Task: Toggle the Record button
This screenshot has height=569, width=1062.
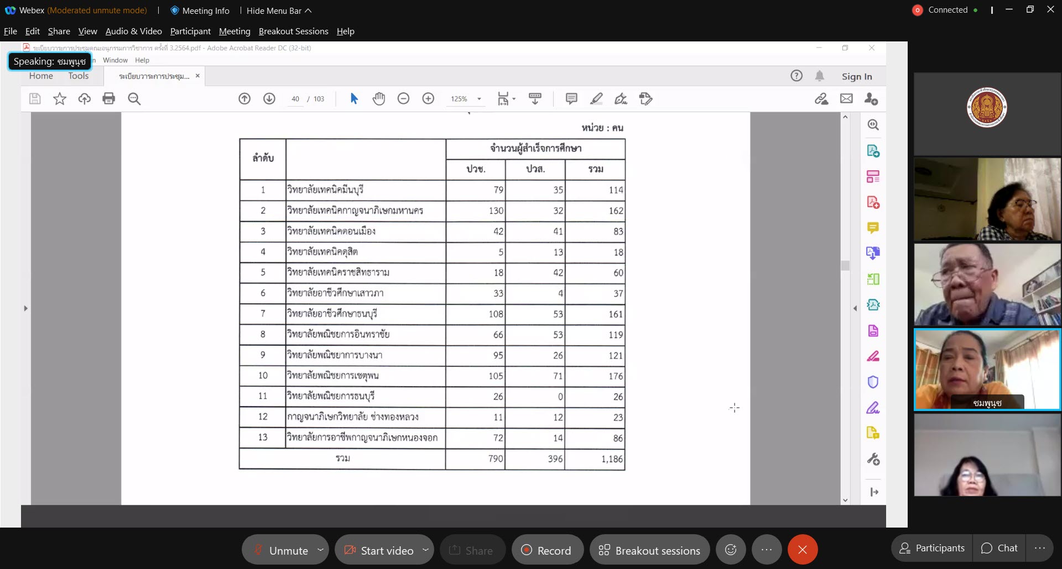Action: tap(547, 550)
